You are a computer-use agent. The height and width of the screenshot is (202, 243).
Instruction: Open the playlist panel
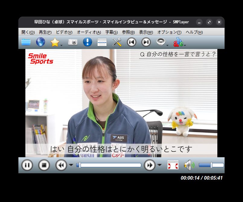(102, 42)
